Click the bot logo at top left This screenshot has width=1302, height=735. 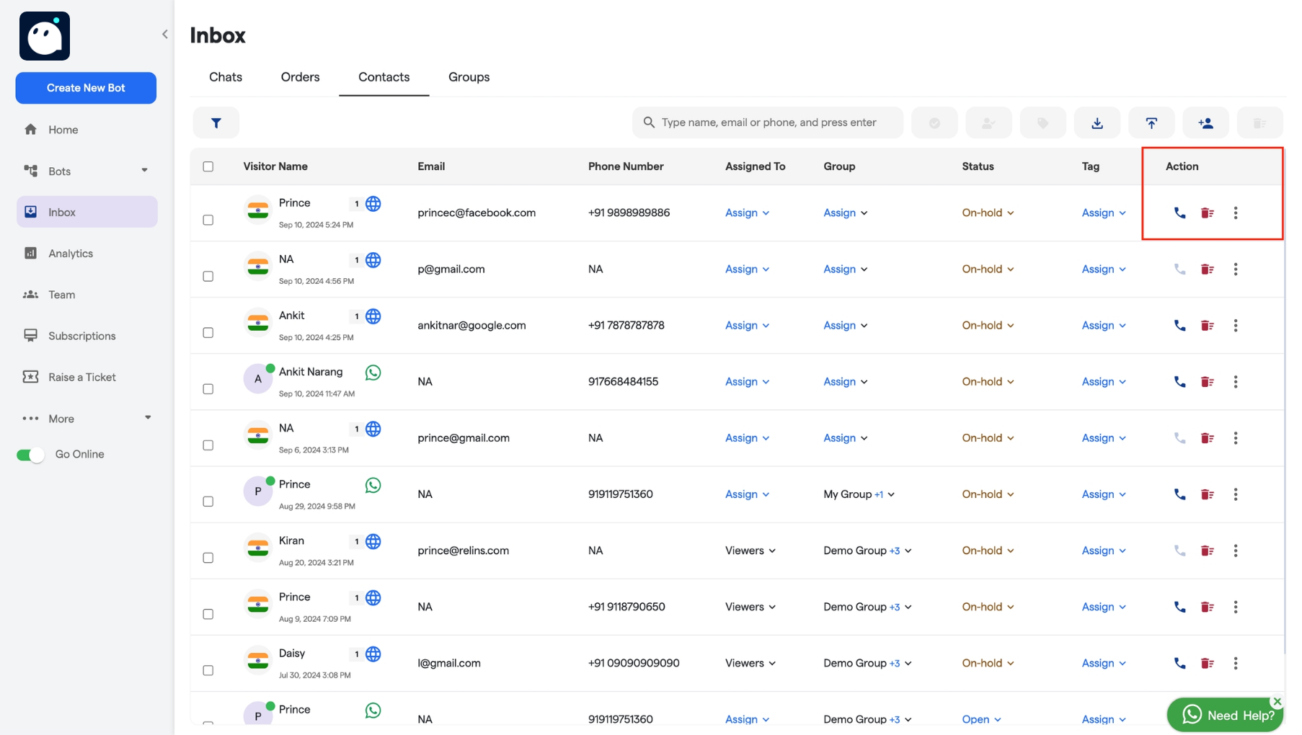coord(45,36)
